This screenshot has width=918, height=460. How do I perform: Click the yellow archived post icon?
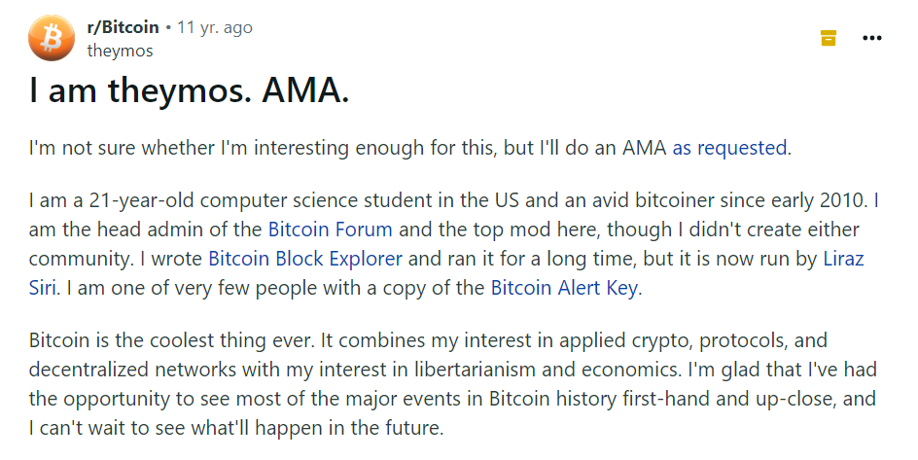pos(829,38)
